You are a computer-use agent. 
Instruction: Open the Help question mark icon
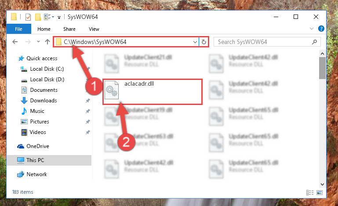321,29
